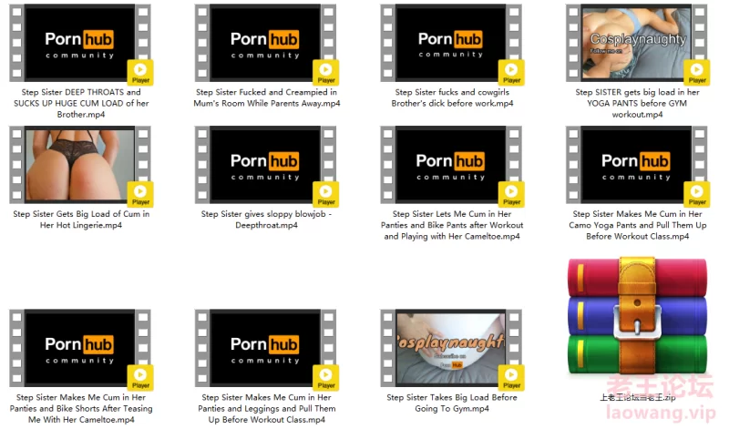Click file name 'Takes Big Load Before Going To Gym.mp4'

(x=452, y=403)
